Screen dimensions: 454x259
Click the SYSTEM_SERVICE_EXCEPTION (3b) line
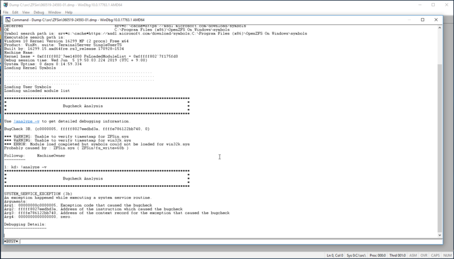point(38,194)
